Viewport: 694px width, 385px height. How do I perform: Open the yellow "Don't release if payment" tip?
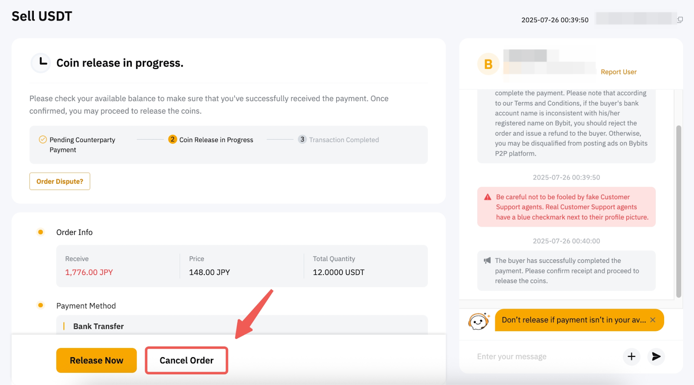point(573,320)
